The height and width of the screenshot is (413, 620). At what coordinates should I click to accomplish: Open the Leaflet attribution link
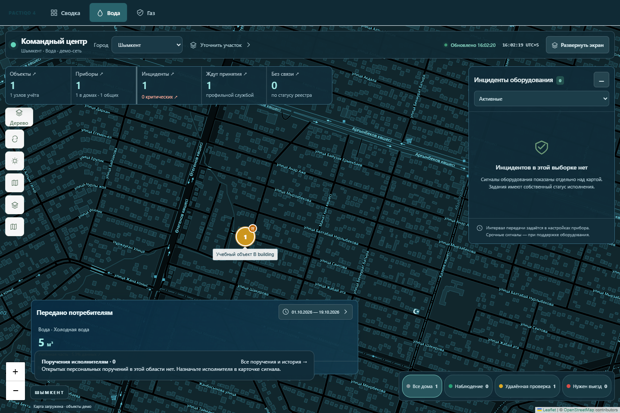click(x=549, y=410)
